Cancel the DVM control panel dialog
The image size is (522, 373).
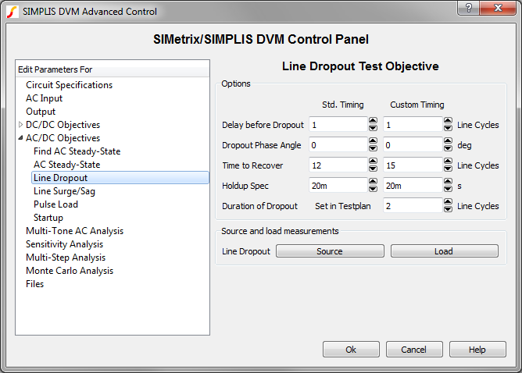click(414, 350)
